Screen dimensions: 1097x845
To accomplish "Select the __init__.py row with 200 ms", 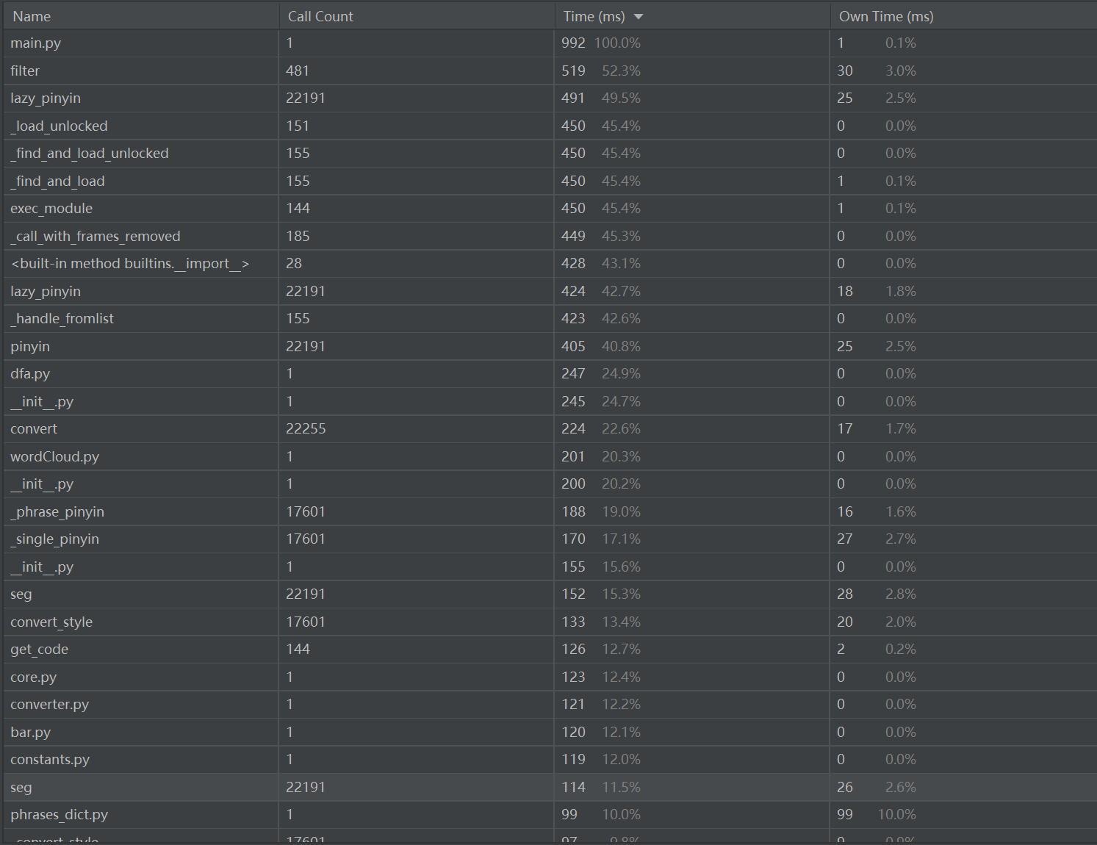I will point(550,484).
